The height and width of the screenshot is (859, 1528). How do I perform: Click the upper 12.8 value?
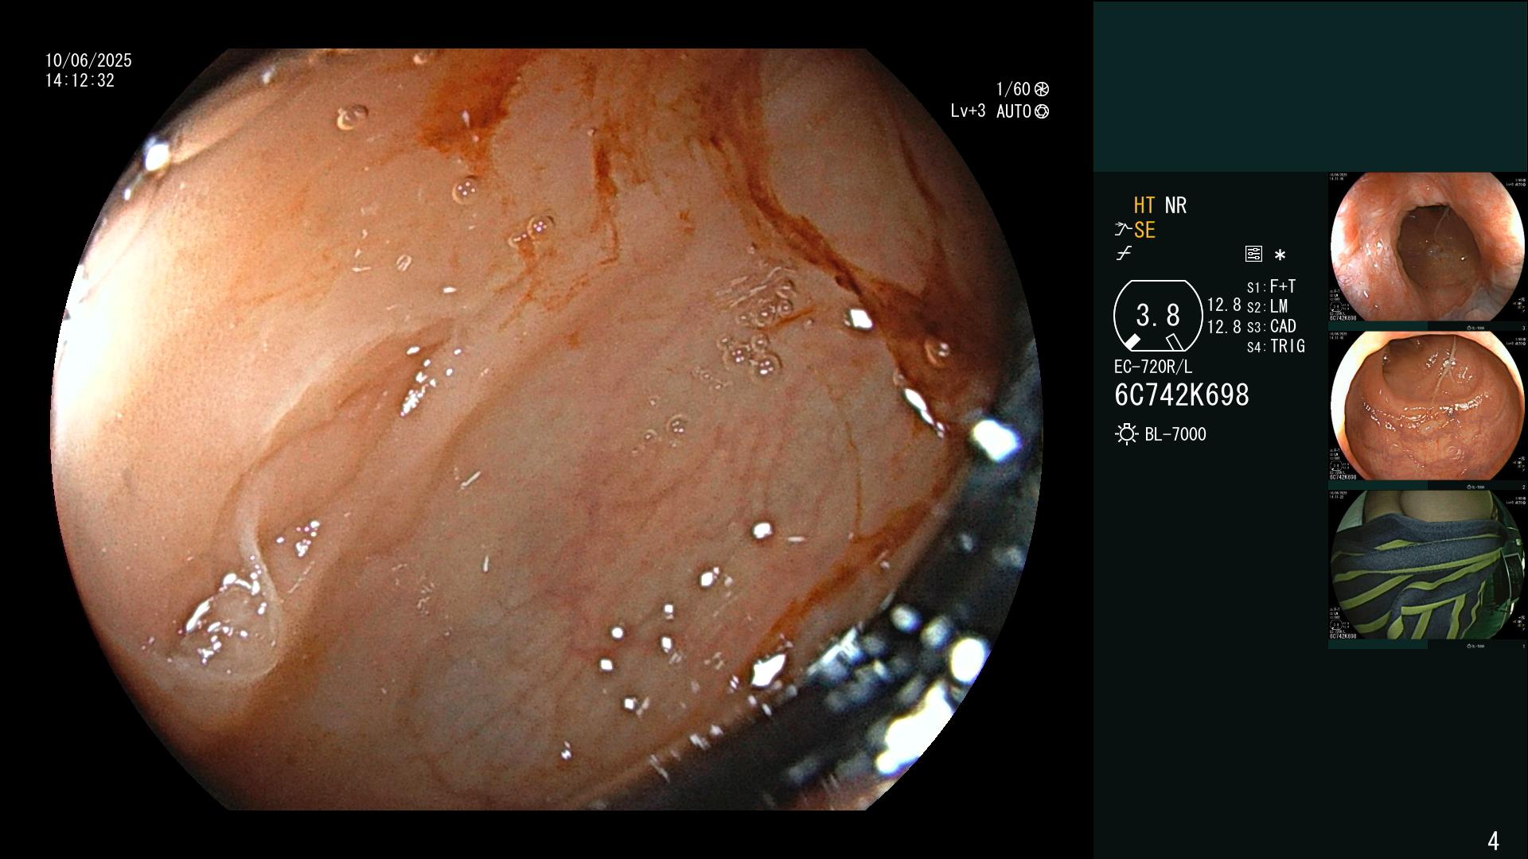tap(1224, 305)
